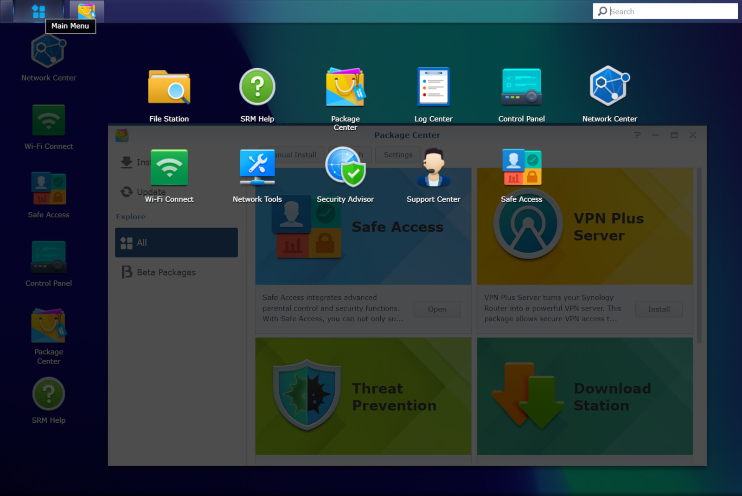Select the Package Center taskbar button

point(87,11)
